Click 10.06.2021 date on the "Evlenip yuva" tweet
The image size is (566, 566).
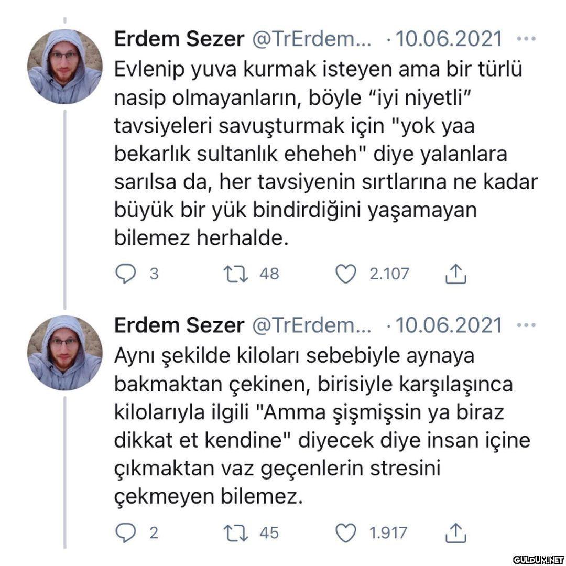(449, 39)
